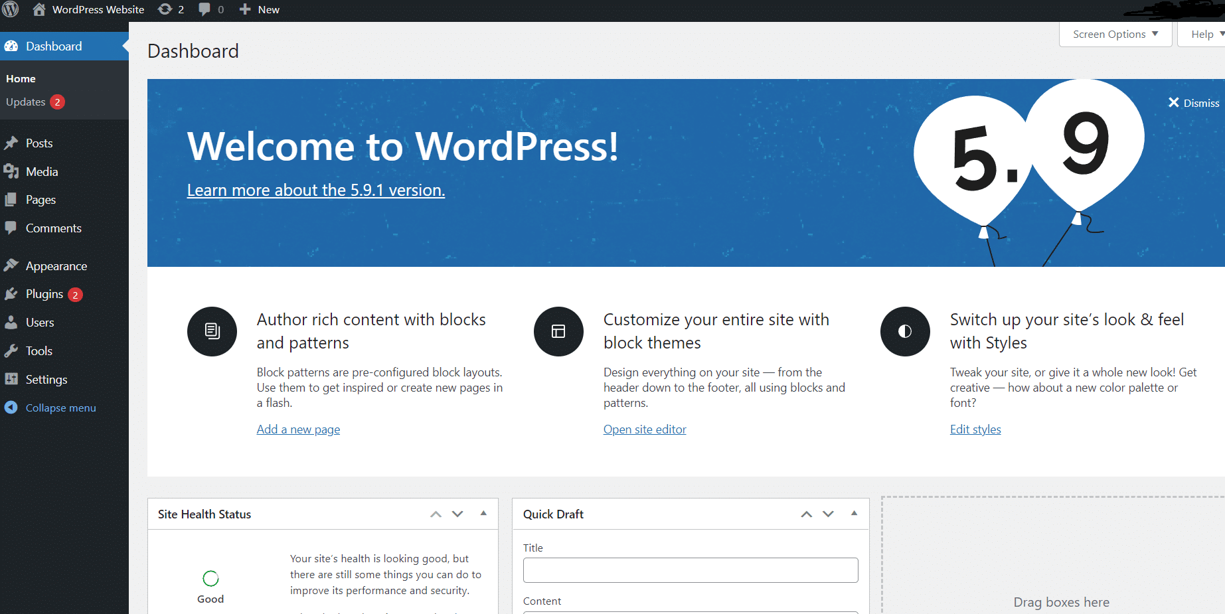Click the Plugins update count badge
The image size is (1225, 614).
tap(75, 295)
